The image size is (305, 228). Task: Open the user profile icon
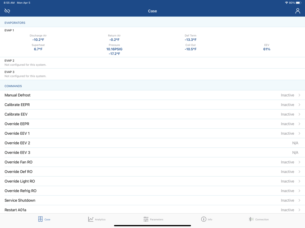pyautogui.click(x=298, y=11)
